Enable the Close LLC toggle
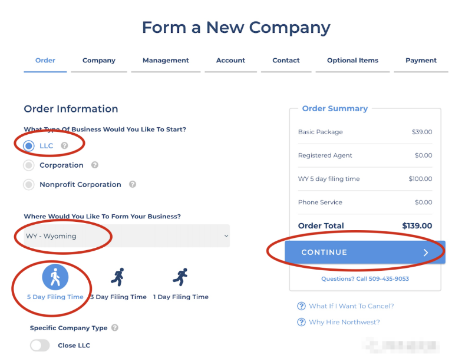Screen dimensions: 475x362 point(40,346)
